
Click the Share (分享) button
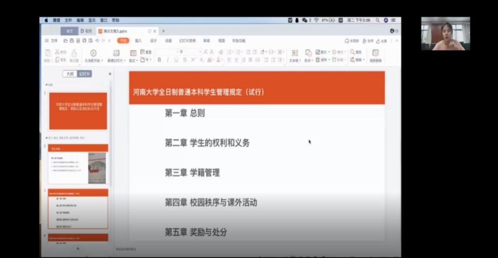click(x=382, y=41)
